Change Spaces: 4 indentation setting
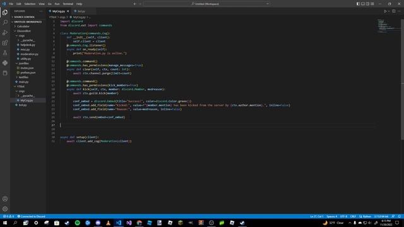Screen dimensions: 404x227 (332, 216)
